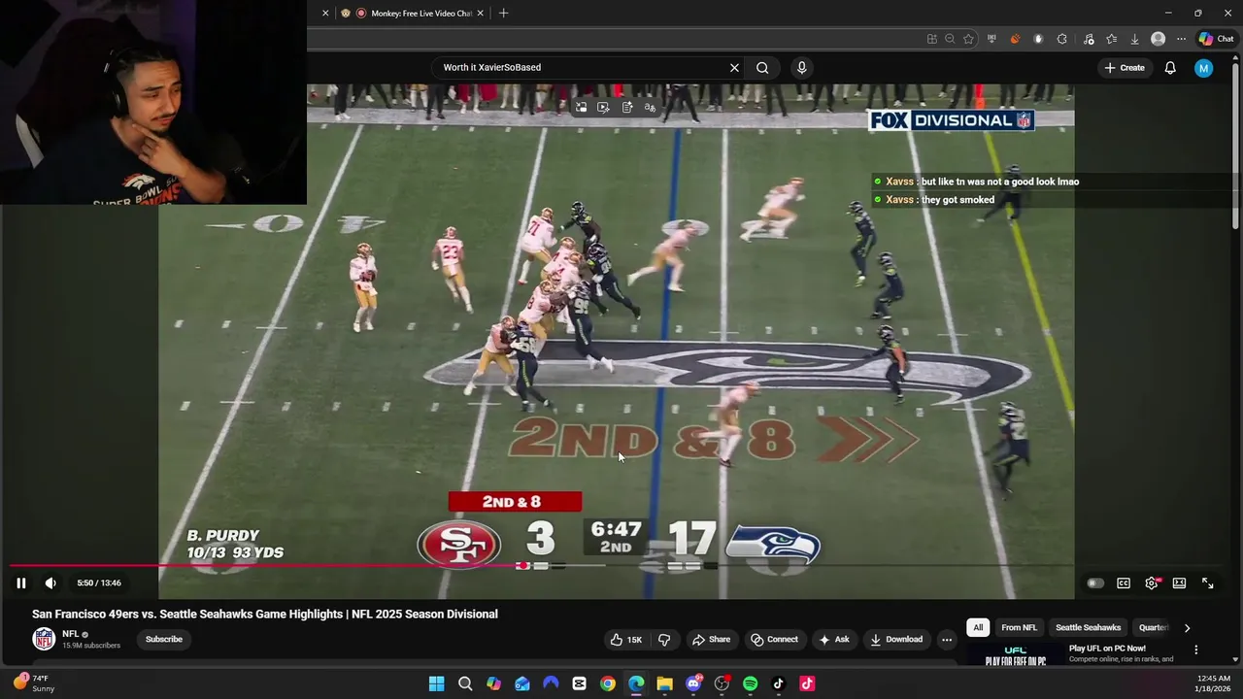
Task: Click the Play UFL on PC Now ad title
Action: [1107, 649]
